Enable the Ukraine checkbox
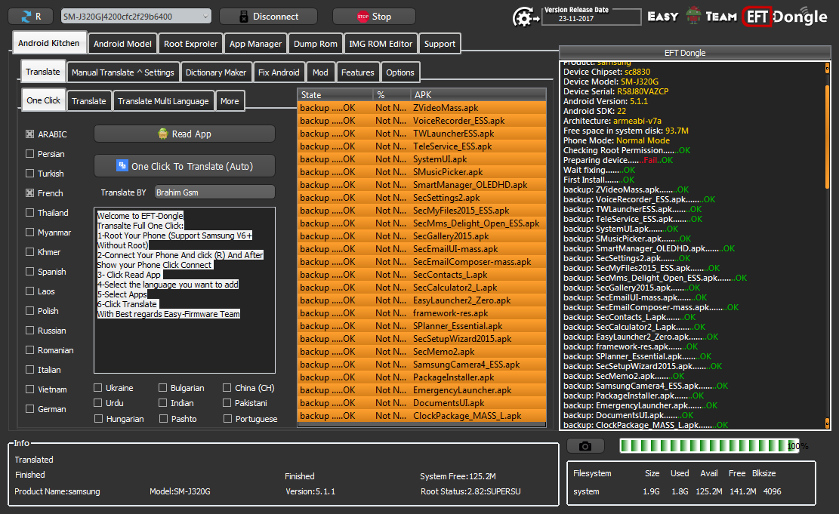Screen dimensions: 839x514 [x=98, y=388]
